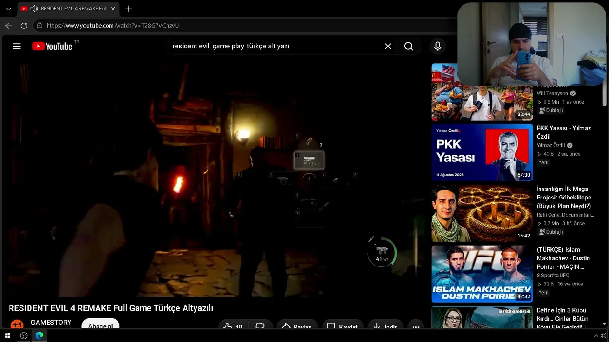Click the page's vertical scrollbar
The width and height of the screenshot is (609, 342).
click(604, 97)
